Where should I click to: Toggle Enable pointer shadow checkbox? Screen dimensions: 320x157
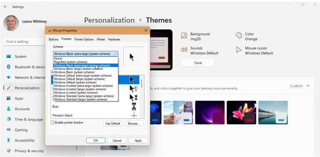[52, 123]
